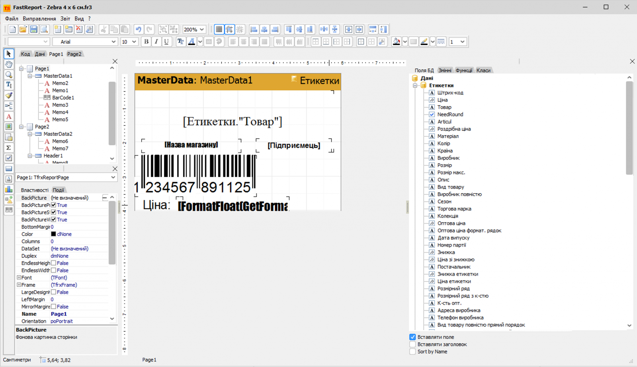
Task: Select the Hand tool for panning
Action: coord(9,64)
